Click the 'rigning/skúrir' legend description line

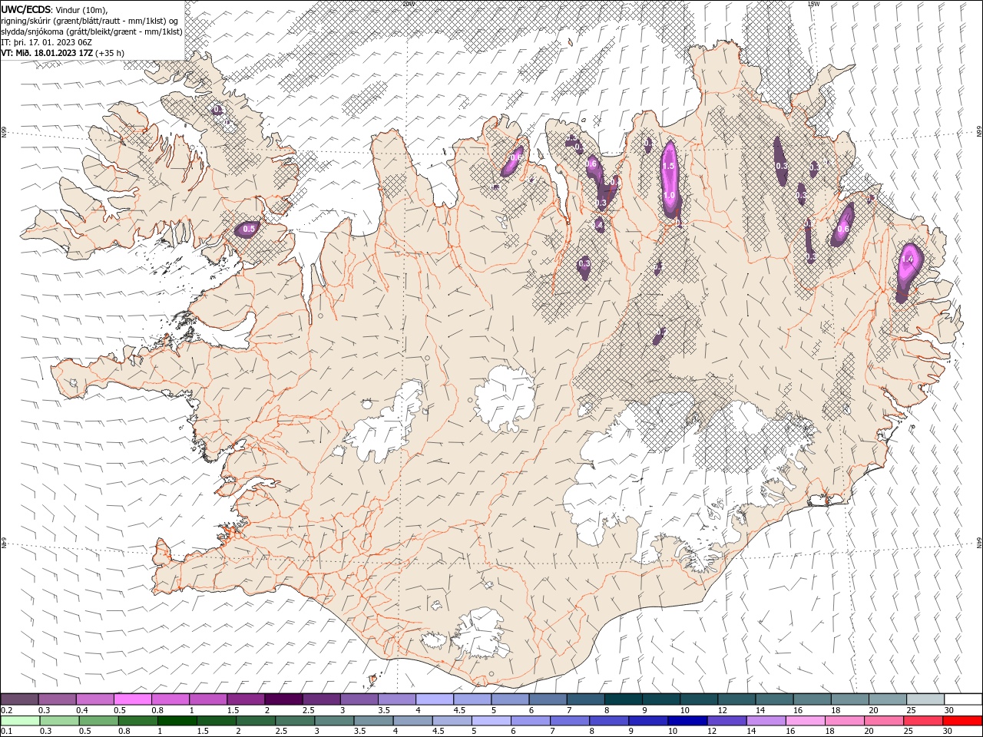(91, 21)
